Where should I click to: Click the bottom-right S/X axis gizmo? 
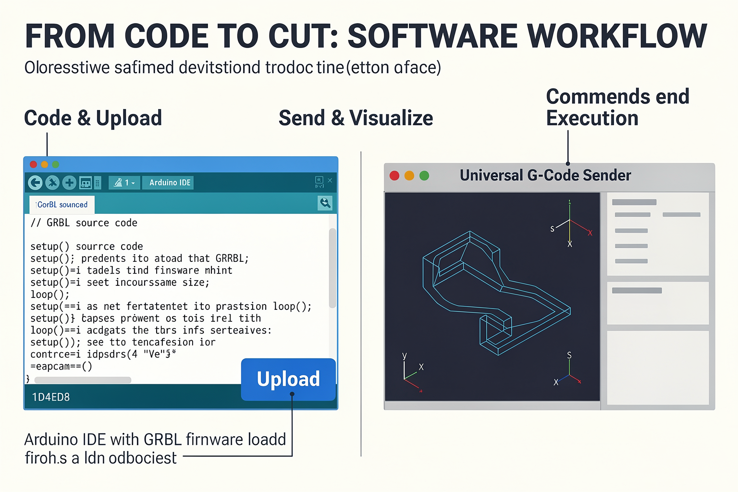[x=567, y=369]
